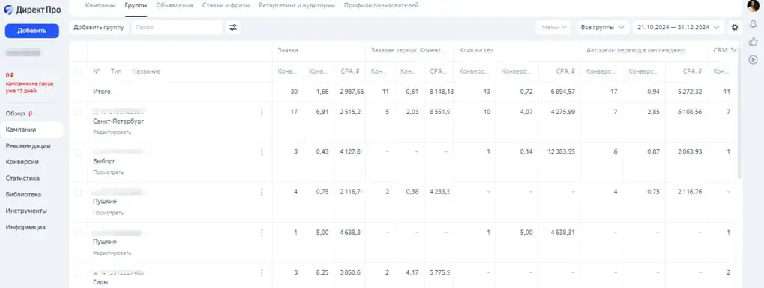This screenshot has width=764, height=288.
Task: Open the Все группы dropdown
Action: tap(602, 27)
